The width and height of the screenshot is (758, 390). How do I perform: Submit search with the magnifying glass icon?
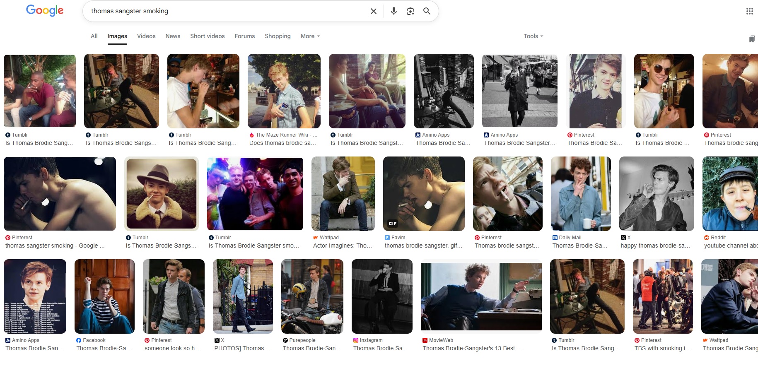(x=427, y=11)
